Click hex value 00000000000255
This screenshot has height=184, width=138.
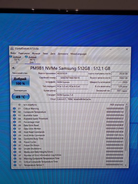tap(115, 145)
